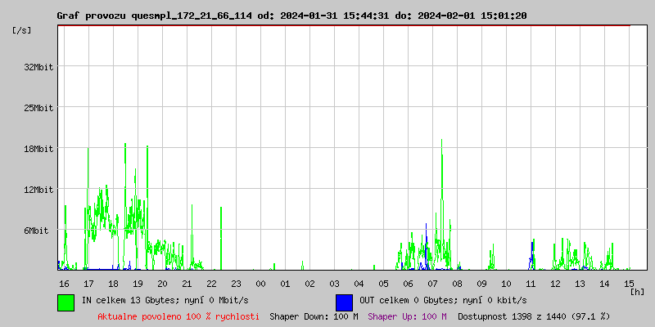655x327 pixels.
Task: Click hour 00 on the time axis
Action: point(260,283)
